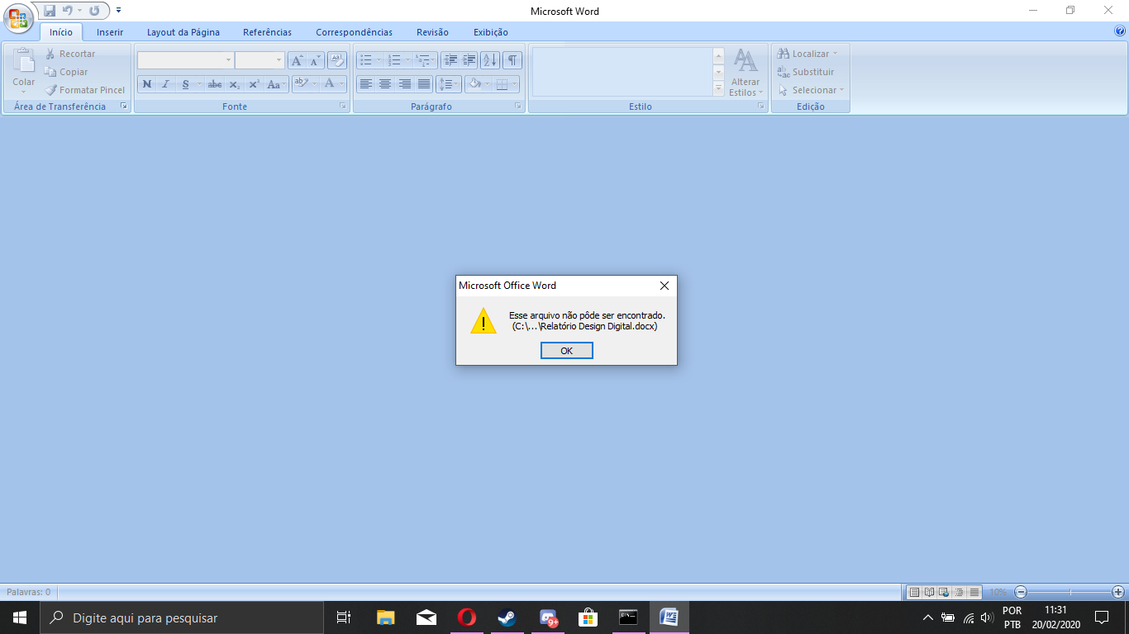Open Steam from the taskbar
The height and width of the screenshot is (634, 1129).
pos(507,617)
